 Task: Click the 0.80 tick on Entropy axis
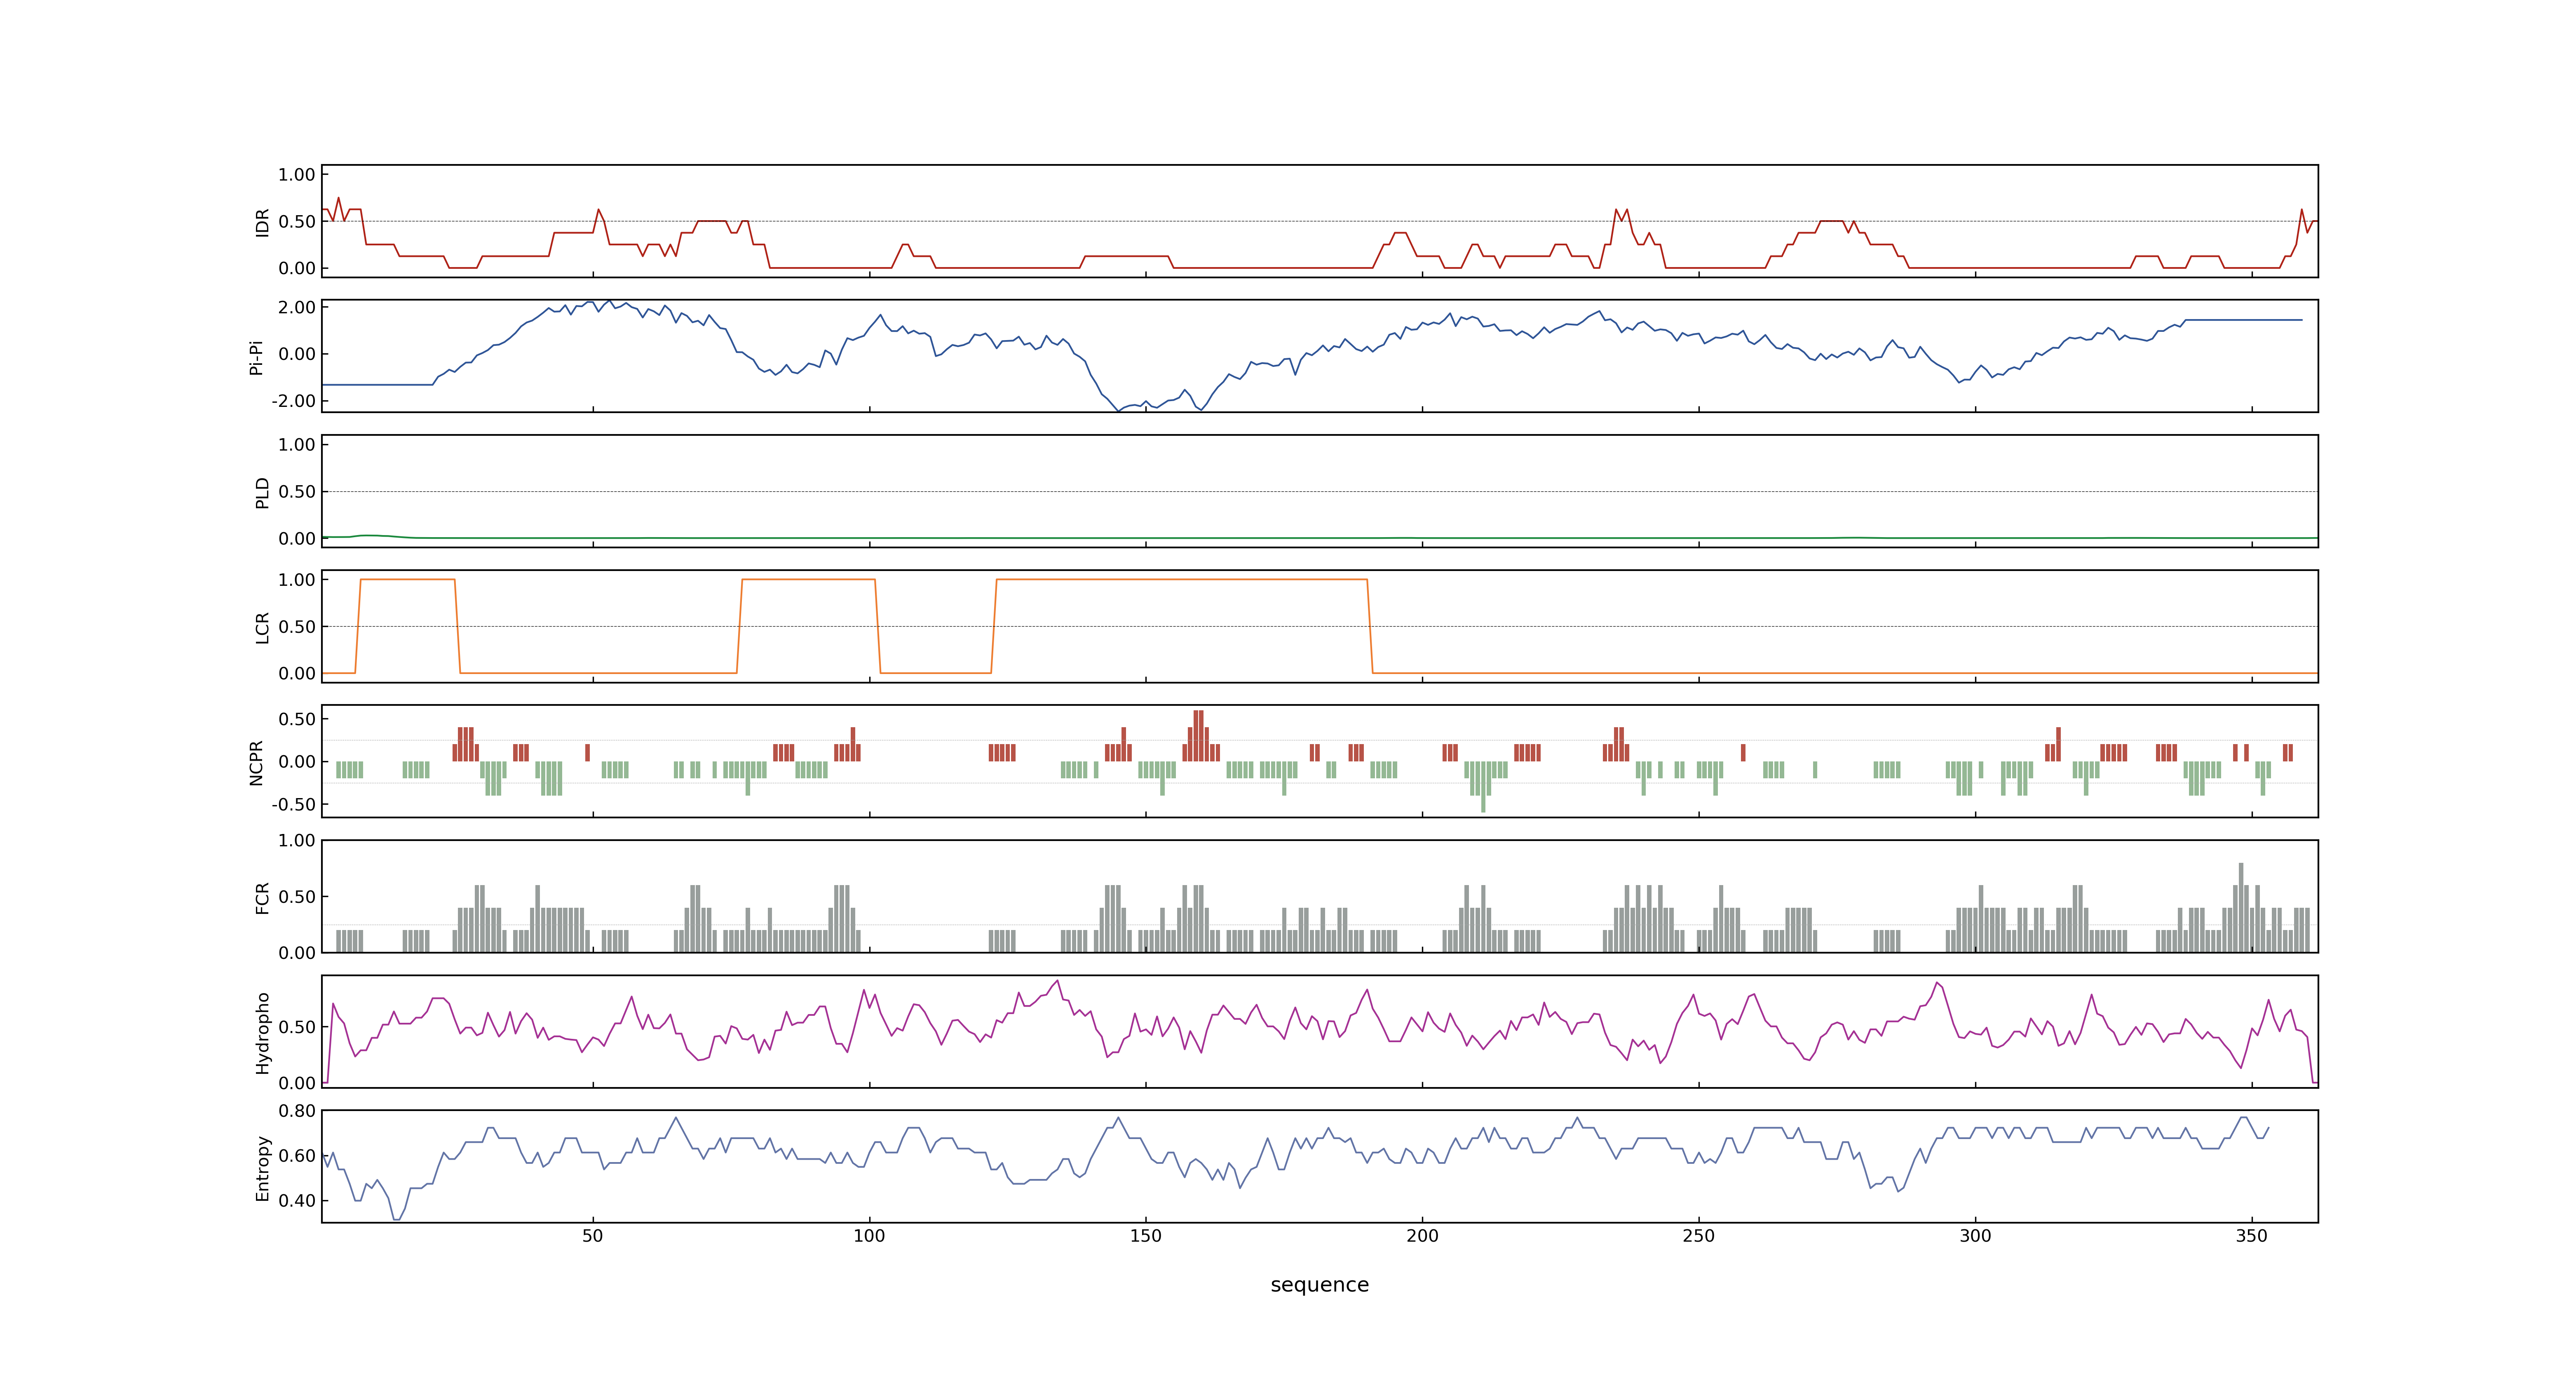[297, 1110]
